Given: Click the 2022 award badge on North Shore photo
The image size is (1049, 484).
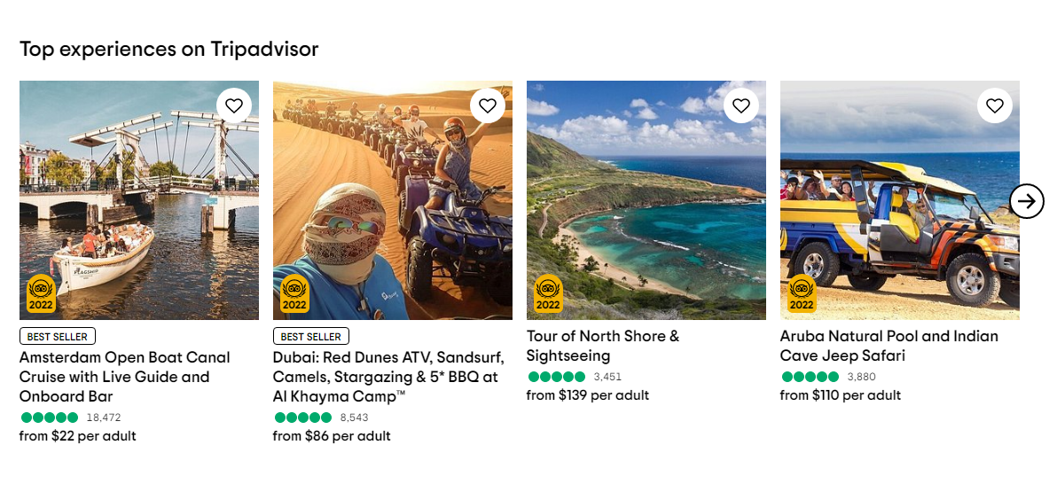Looking at the screenshot, I should point(549,294).
